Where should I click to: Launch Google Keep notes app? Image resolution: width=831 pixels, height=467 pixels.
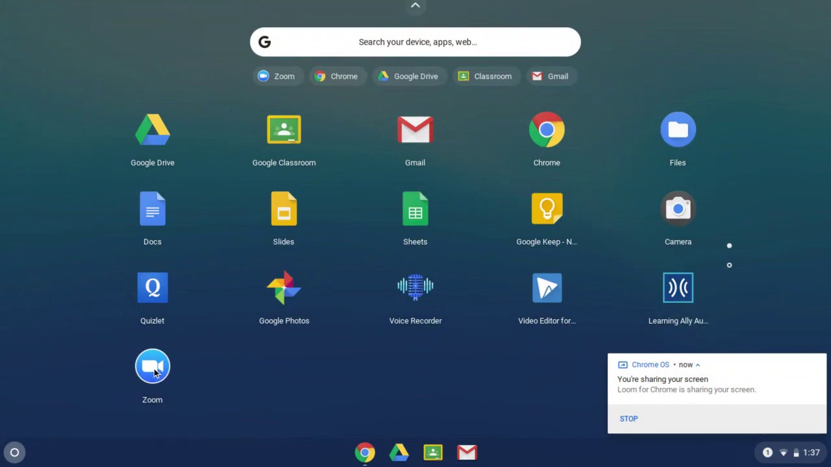[547, 209]
